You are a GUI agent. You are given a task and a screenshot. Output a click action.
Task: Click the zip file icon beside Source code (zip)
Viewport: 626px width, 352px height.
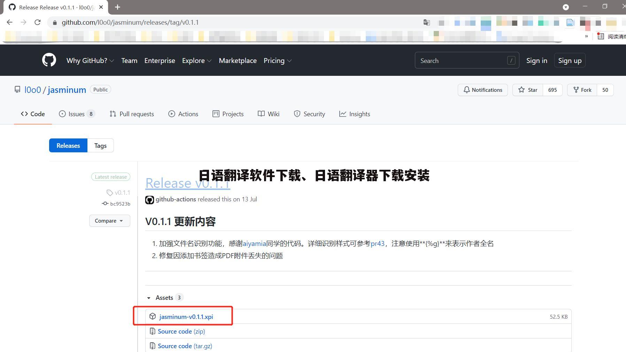[x=152, y=331]
